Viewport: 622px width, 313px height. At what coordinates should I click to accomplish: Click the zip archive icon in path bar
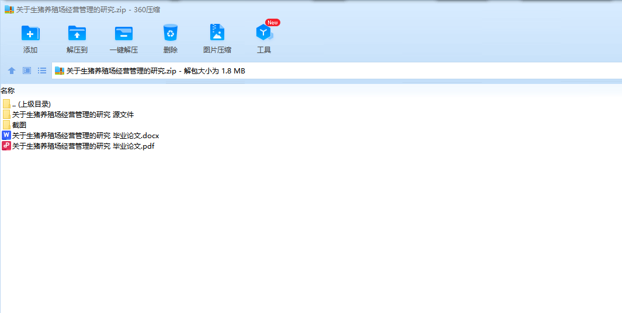[60, 71]
